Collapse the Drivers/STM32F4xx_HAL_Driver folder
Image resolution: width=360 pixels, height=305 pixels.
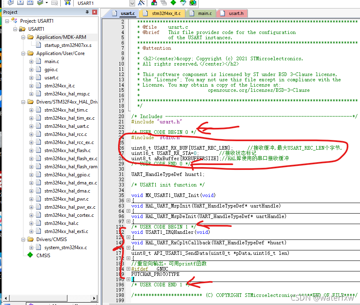click(23, 102)
